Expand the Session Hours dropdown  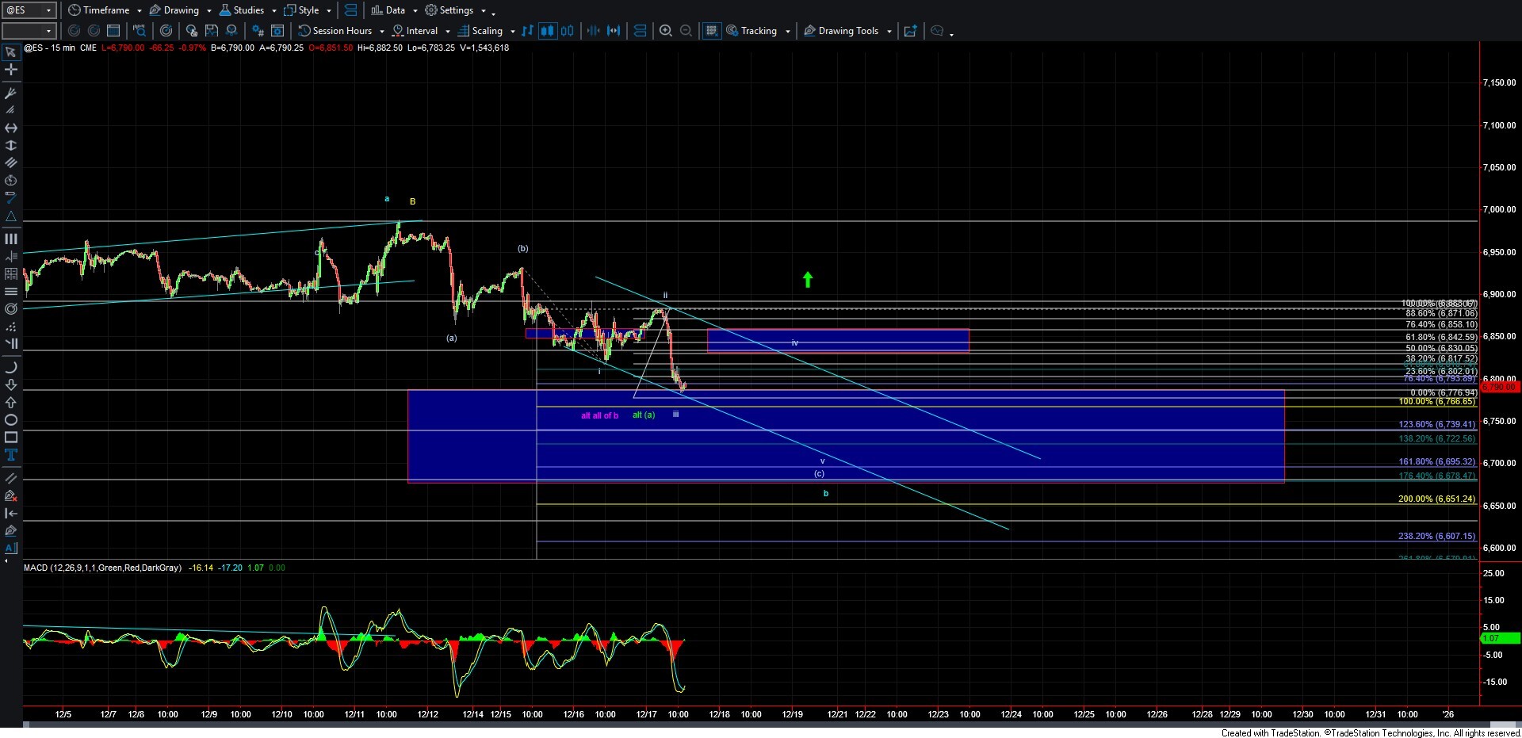(382, 32)
